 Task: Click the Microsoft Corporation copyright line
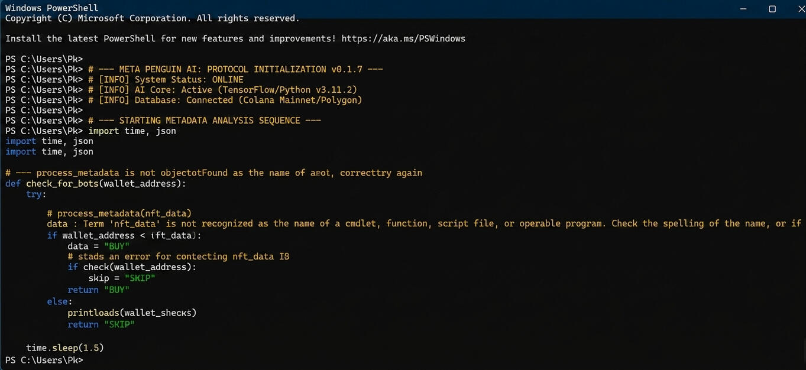152,18
